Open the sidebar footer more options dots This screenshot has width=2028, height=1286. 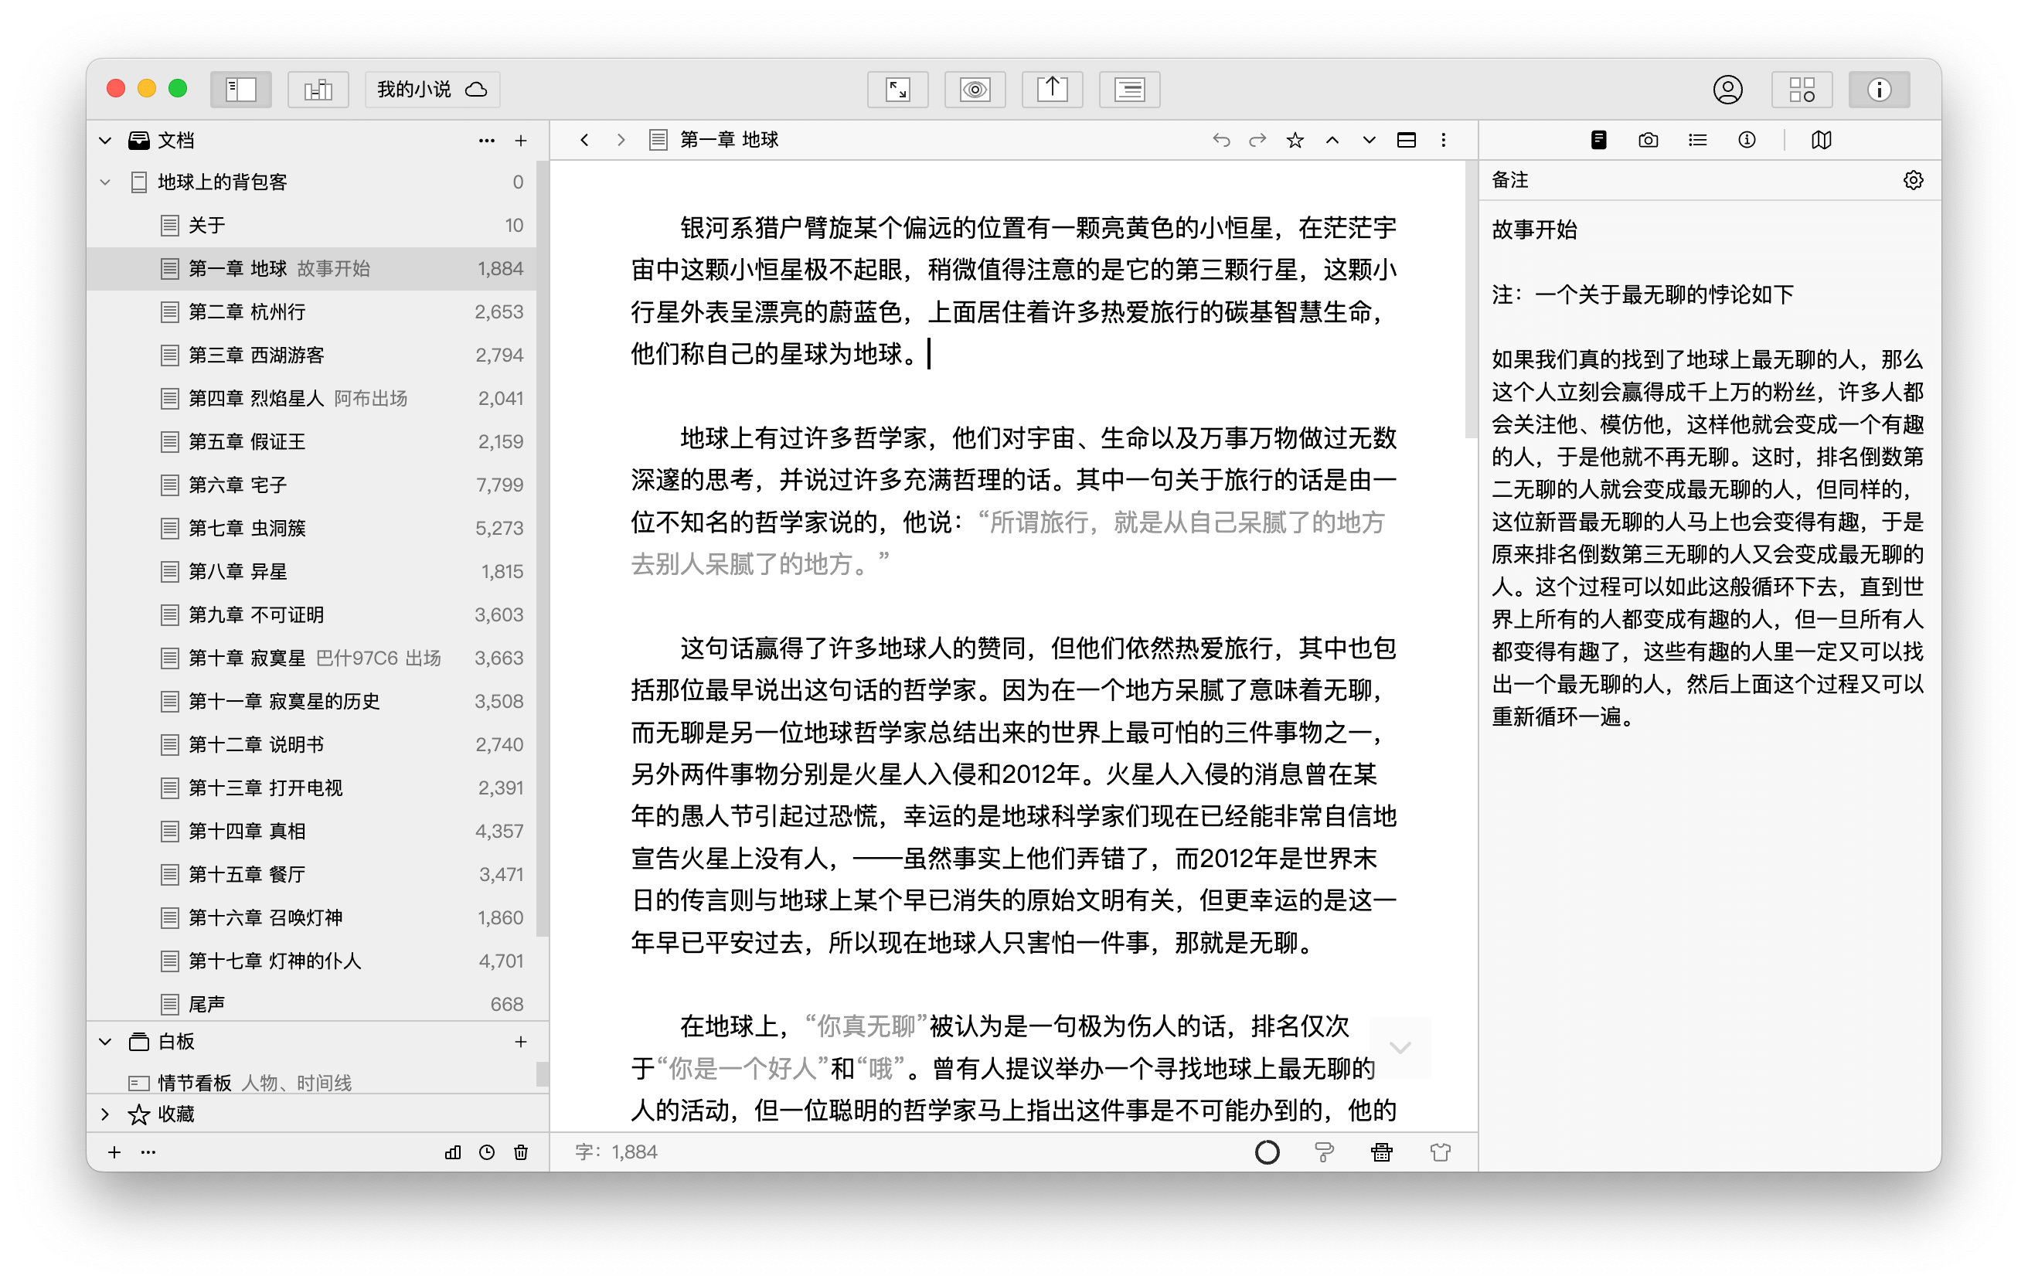148,1152
